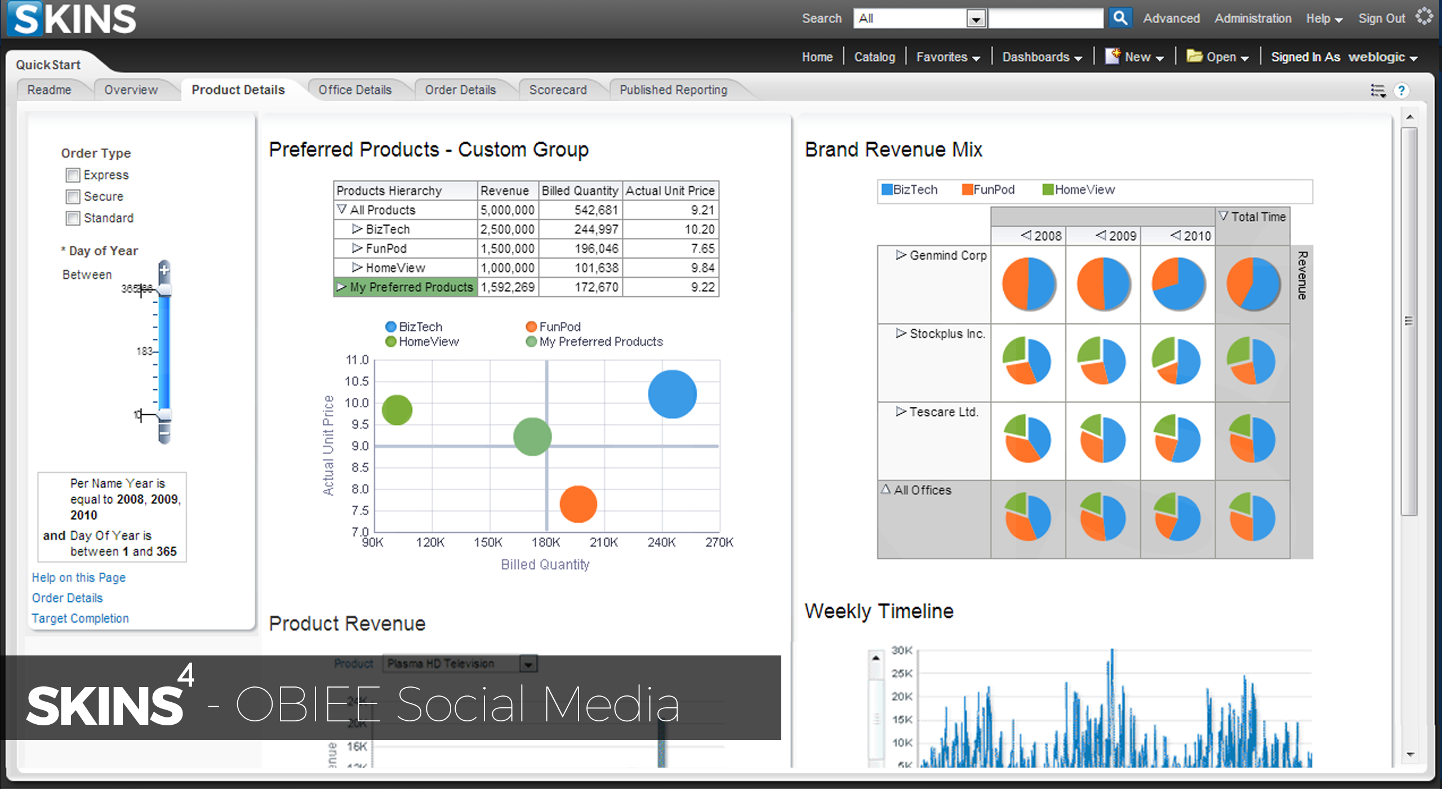This screenshot has width=1442, height=789.
Task: Go to the Home link
Action: click(x=817, y=57)
